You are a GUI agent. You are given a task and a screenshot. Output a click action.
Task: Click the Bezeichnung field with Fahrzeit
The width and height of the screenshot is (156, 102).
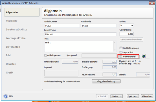[x=80, y=34]
